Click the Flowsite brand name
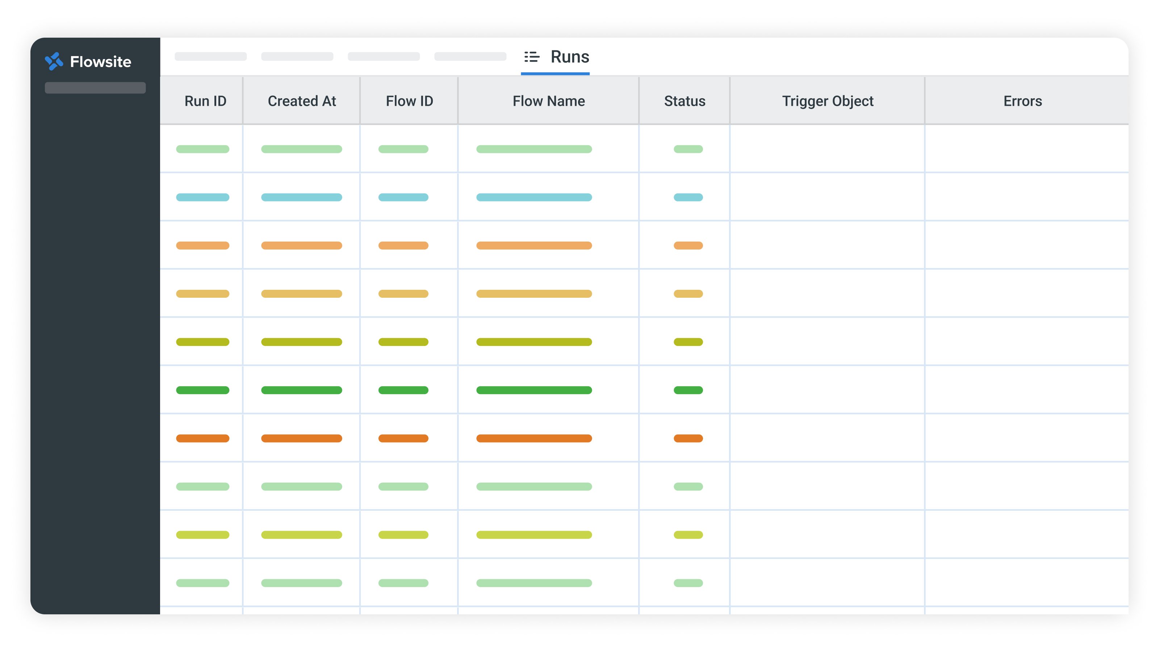The height and width of the screenshot is (652, 1159). point(100,62)
